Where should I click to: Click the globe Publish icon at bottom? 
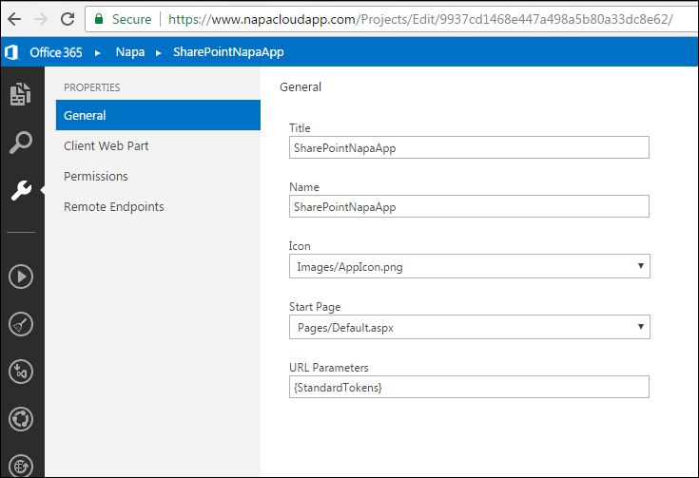click(x=21, y=466)
